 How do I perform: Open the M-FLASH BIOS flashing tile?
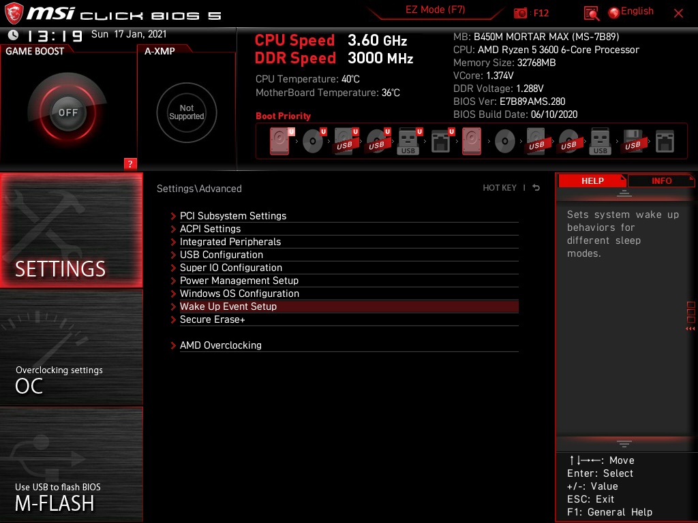coord(71,464)
